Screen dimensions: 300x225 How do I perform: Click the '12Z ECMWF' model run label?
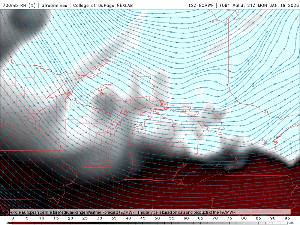pos(201,5)
